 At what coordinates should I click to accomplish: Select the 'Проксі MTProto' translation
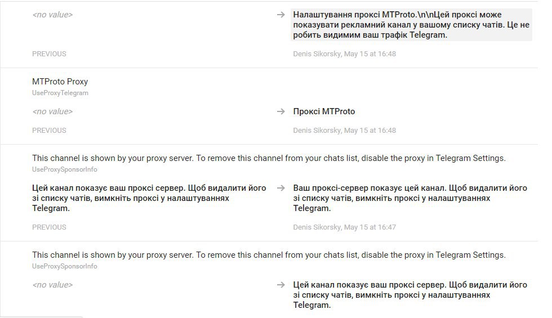click(324, 111)
